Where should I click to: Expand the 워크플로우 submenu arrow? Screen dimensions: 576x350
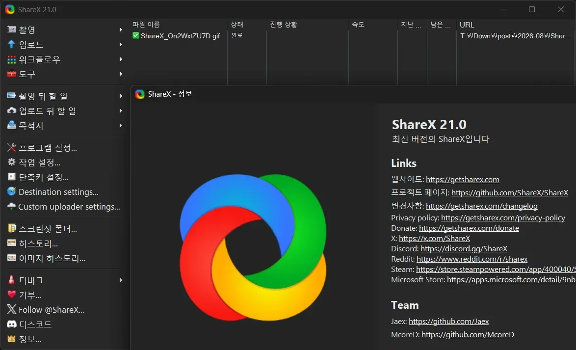coord(121,59)
